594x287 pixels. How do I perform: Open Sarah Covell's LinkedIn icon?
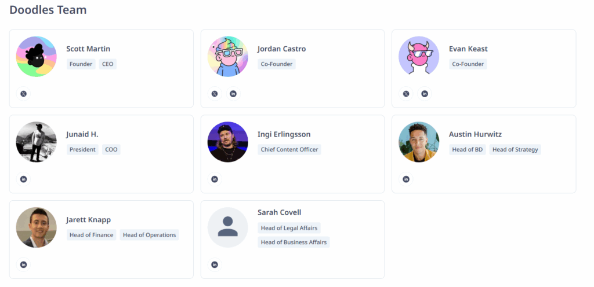click(x=215, y=265)
